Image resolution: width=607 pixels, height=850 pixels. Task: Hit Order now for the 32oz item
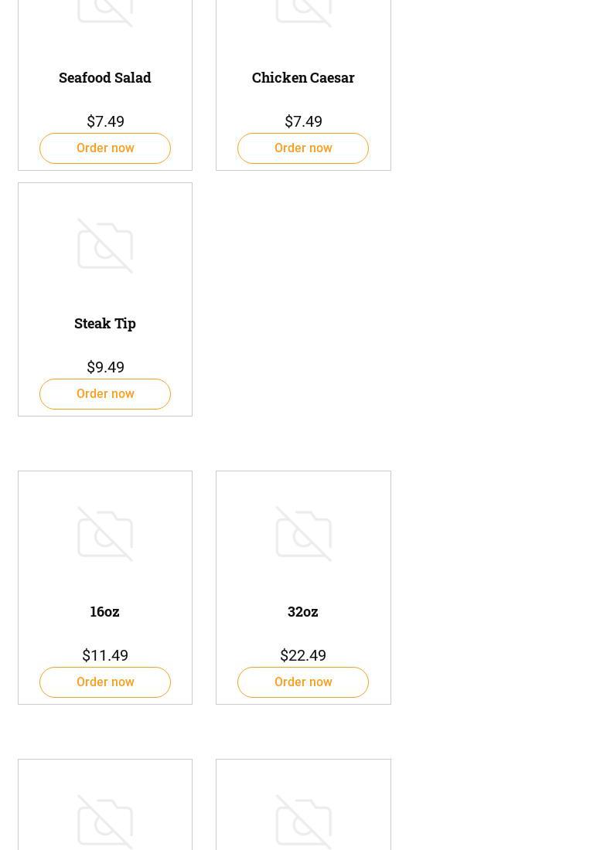(x=303, y=682)
